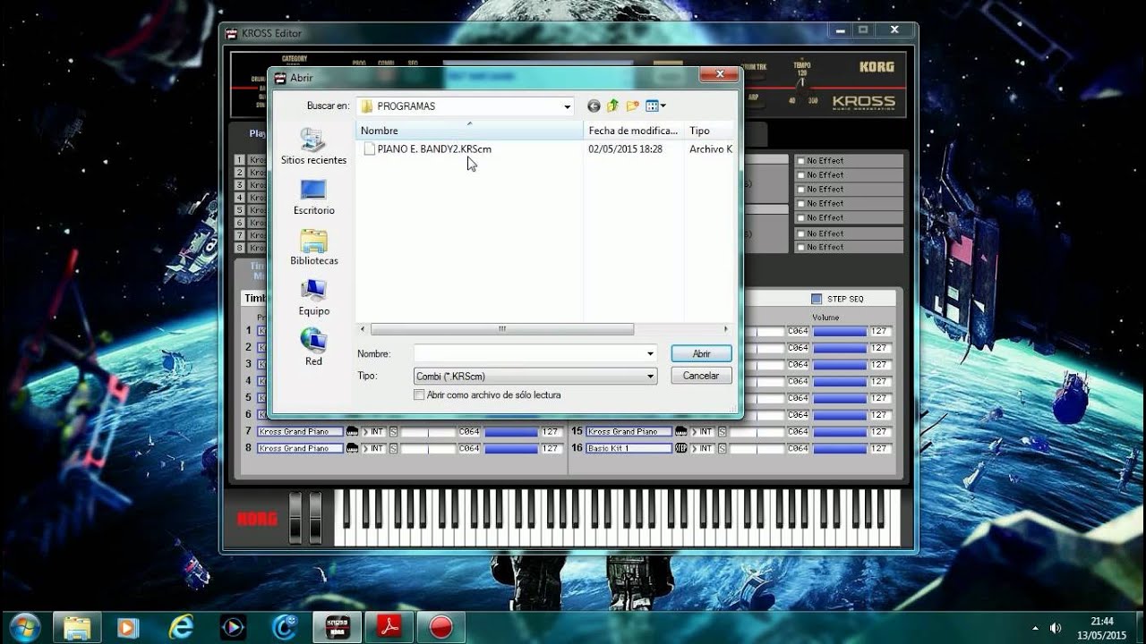1146x644 pixels.
Task: Click piano category icon on timbre 7
Action: tap(352, 432)
